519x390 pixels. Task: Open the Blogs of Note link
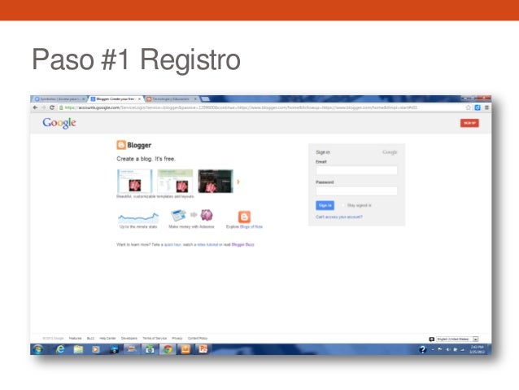click(251, 226)
